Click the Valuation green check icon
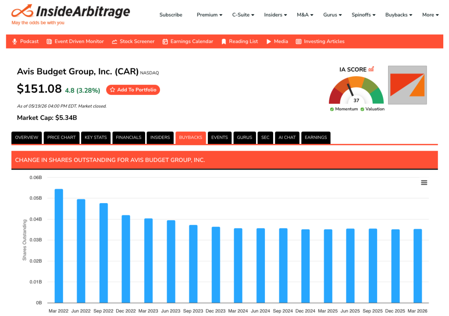Image resolution: width=449 pixels, height=316 pixels. pos(362,109)
